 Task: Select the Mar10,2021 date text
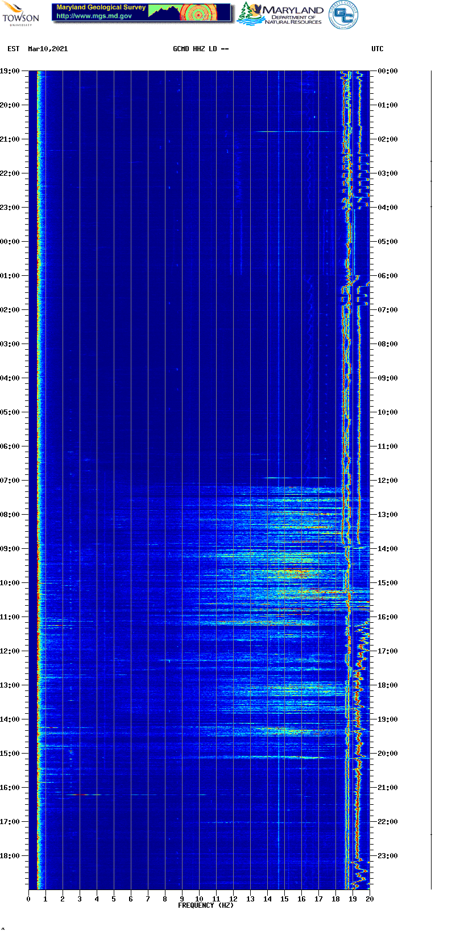click(x=48, y=49)
